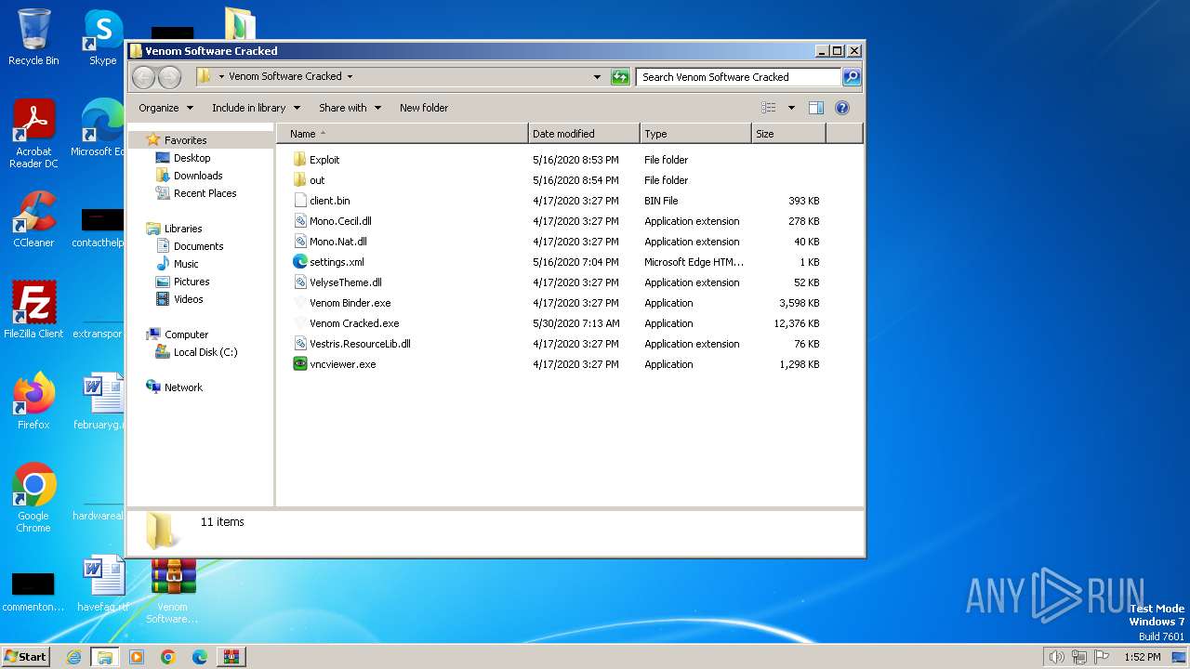Open havefag.rtf desktop document
Viewport: 1190px width, 669px height.
103,584
